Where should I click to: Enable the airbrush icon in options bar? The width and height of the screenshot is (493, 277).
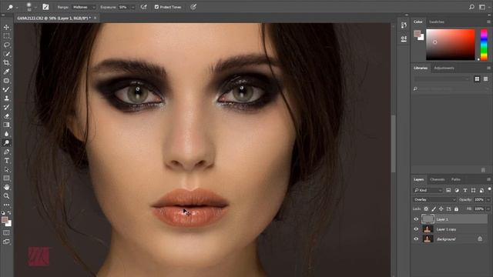pos(144,7)
